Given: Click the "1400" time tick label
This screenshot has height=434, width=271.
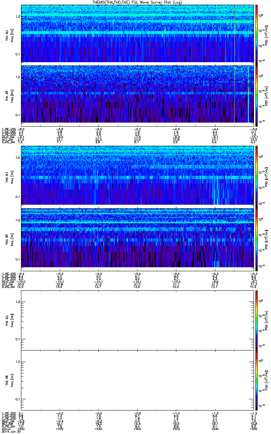Looking at the screenshot, I should click(21, 428).
